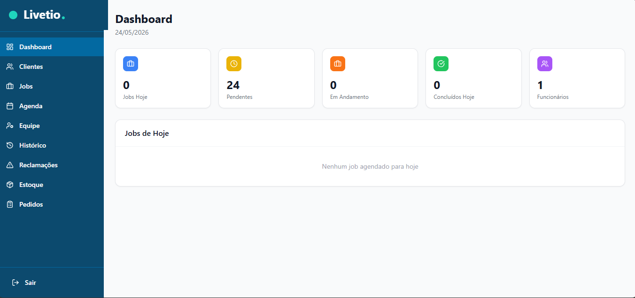Click the Dashboard grid icon in sidebar
Viewport: 635px width, 298px height.
click(x=10, y=47)
